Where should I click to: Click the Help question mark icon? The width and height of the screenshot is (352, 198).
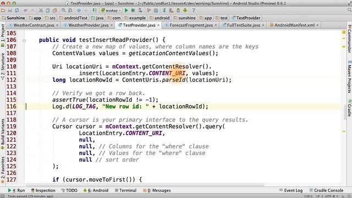tap(194, 10)
